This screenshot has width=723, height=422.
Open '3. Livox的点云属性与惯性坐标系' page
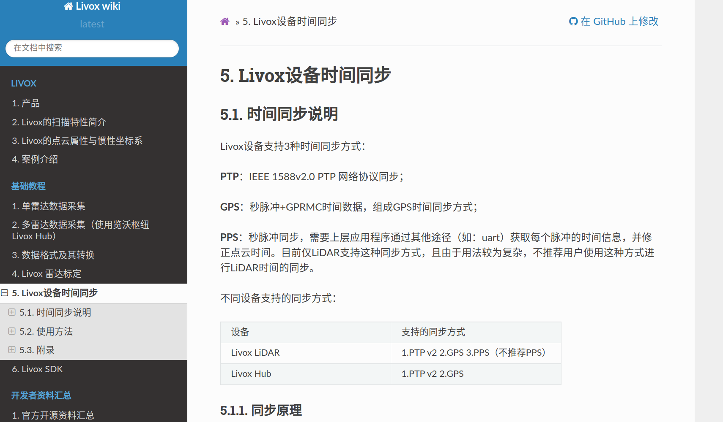(93, 141)
